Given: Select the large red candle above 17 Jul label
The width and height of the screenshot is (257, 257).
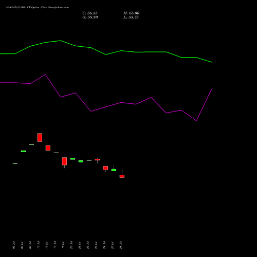Looking at the screenshot, I should point(64,161).
